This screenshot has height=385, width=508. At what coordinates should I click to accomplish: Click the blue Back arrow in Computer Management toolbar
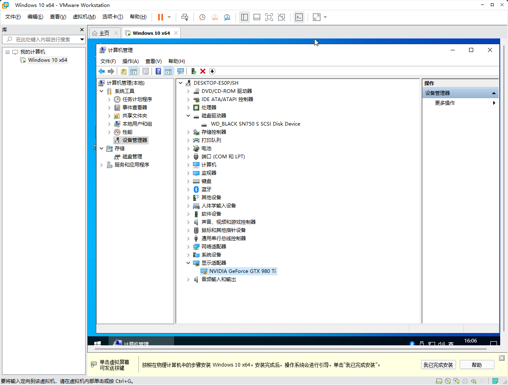(x=102, y=71)
